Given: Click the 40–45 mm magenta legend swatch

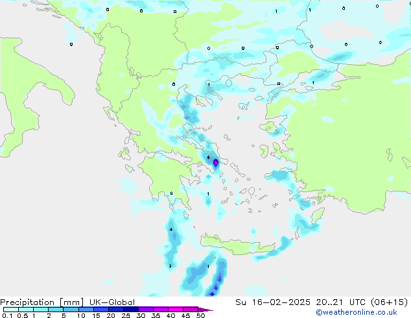Looking at the screenshot, I should tap(176, 310).
